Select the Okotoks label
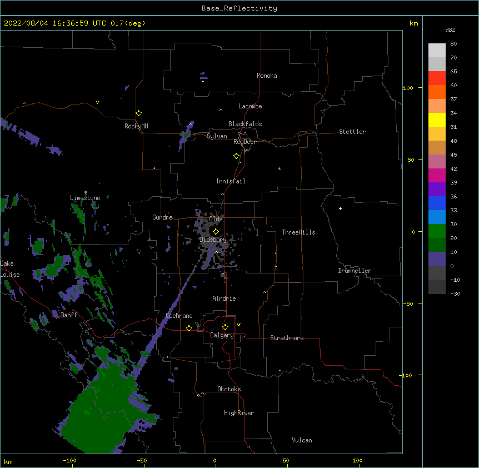The width and height of the screenshot is (479, 468). click(x=229, y=389)
